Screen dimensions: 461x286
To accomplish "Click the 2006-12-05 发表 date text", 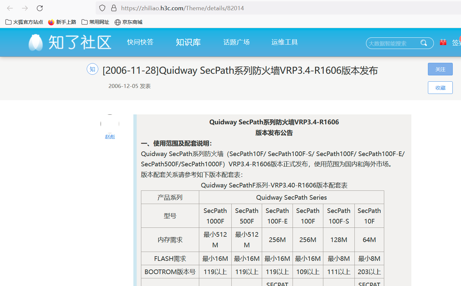I will point(129,86).
